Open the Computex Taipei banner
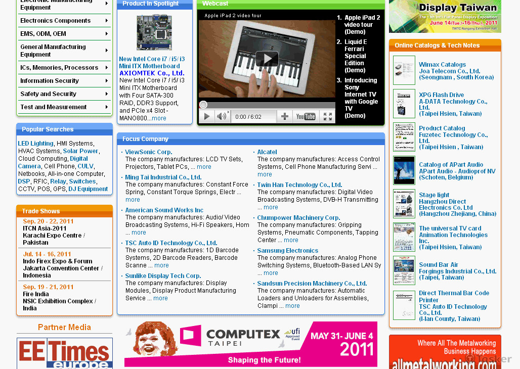 click(251, 344)
